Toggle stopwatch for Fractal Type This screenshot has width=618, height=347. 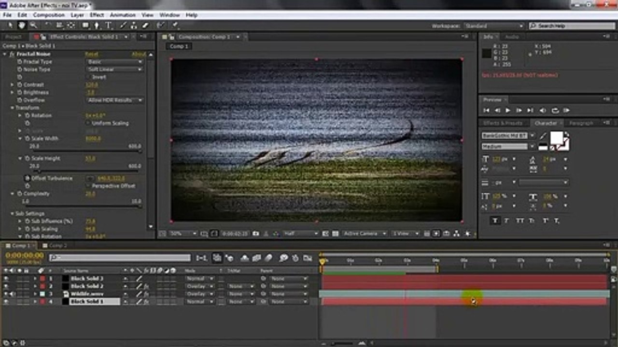pyautogui.click(x=20, y=62)
